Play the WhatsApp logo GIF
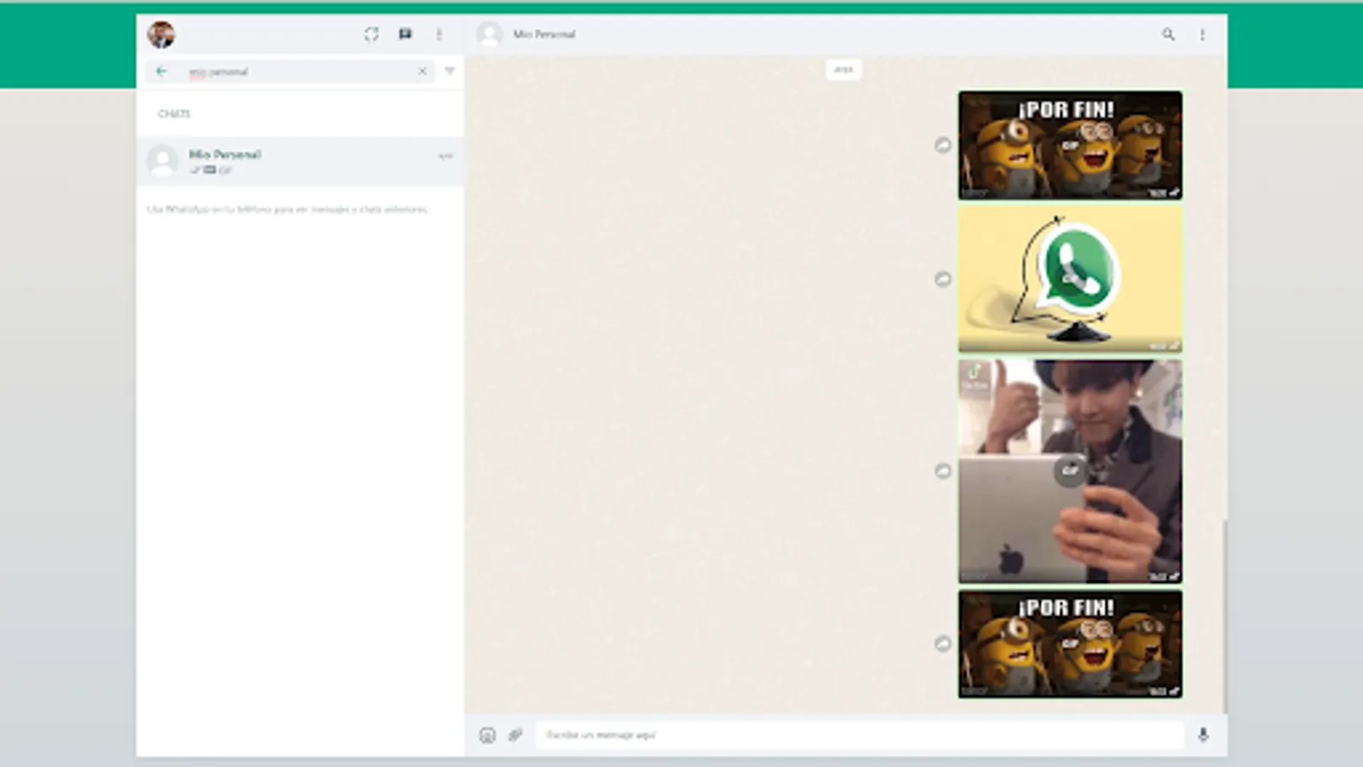Screen dimensions: 1363x767 pos(1070,279)
